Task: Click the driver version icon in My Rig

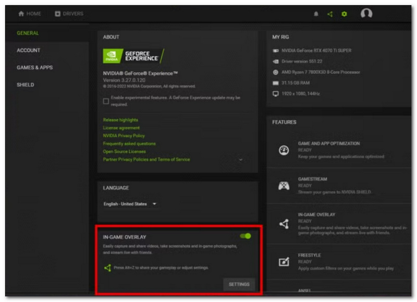Action: pos(276,62)
